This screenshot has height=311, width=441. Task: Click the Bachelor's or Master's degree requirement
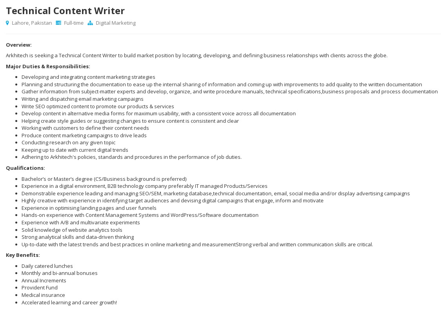(104, 179)
